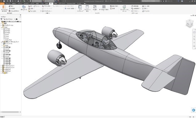The image size is (196, 118).
Task: Click the binoculars find icon in browser
Action: point(17,19)
